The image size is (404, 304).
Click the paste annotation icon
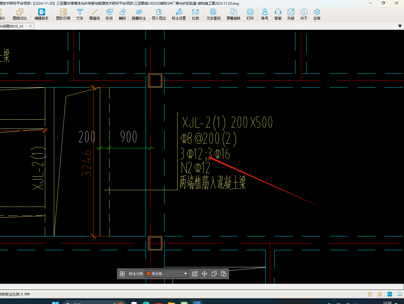pos(224,274)
